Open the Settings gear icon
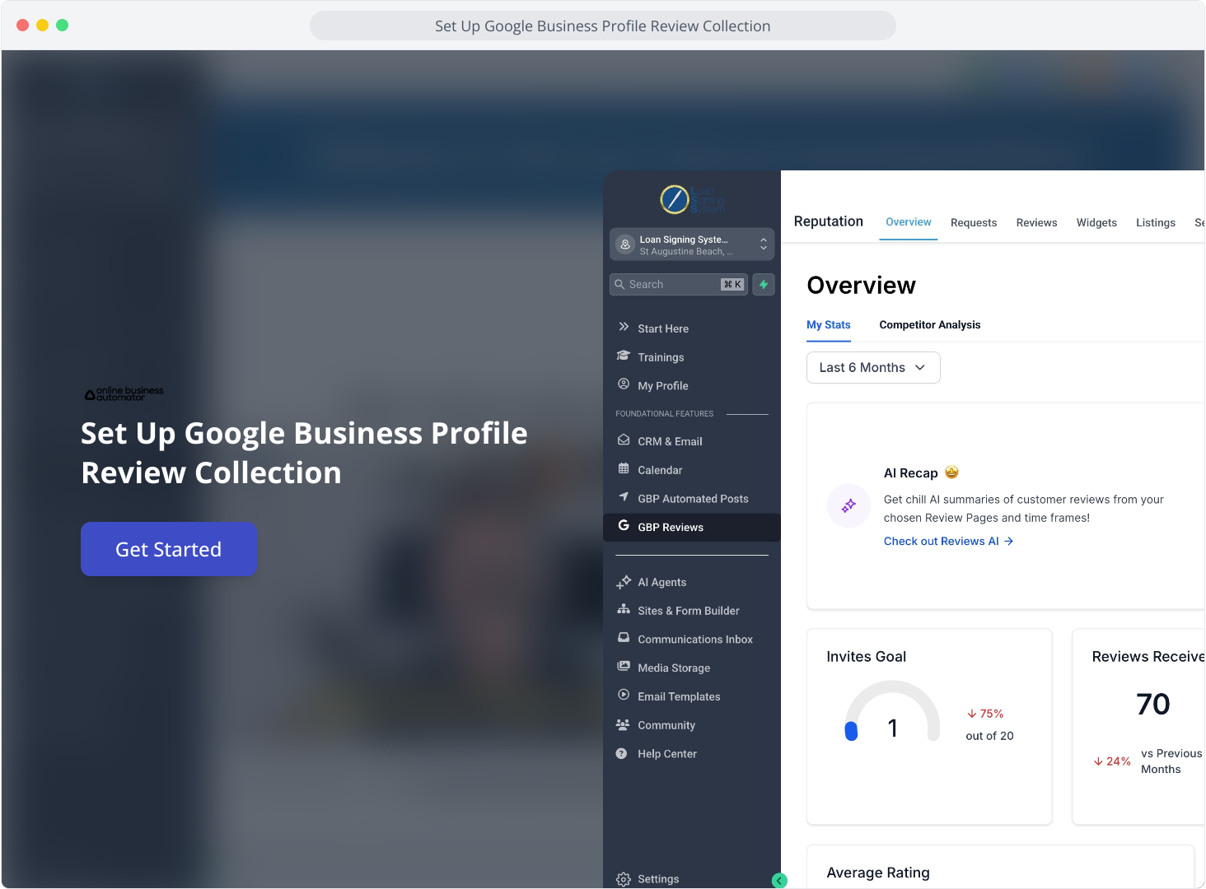 point(624,879)
